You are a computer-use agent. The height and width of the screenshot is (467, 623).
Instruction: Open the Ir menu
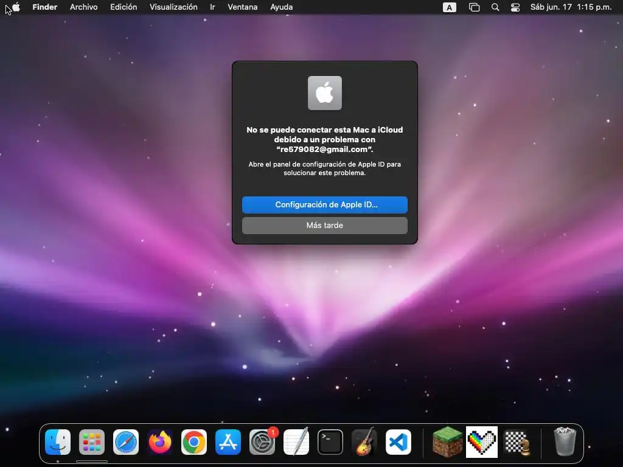212,7
